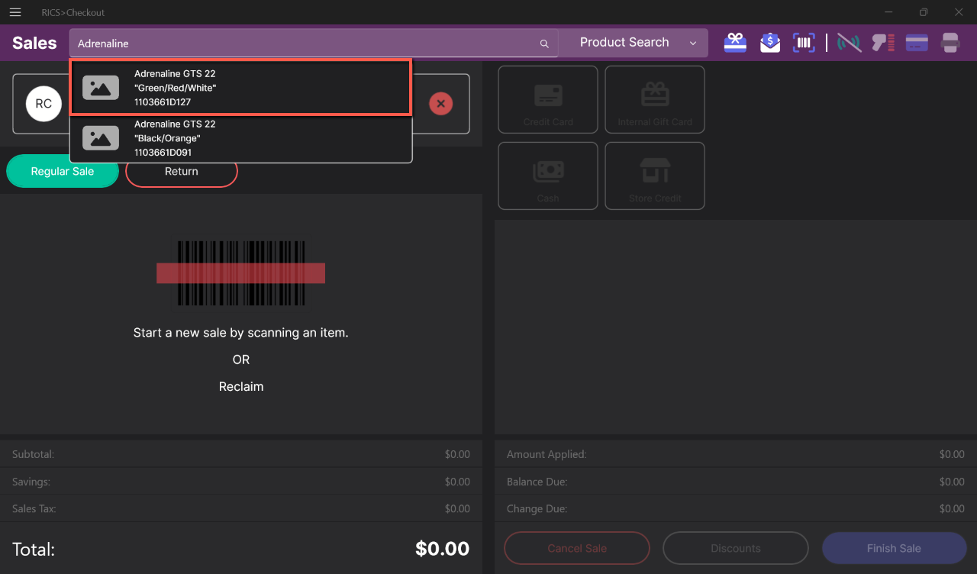Choose Store Credit payment tile
Screen dimensions: 977x574
(x=655, y=176)
